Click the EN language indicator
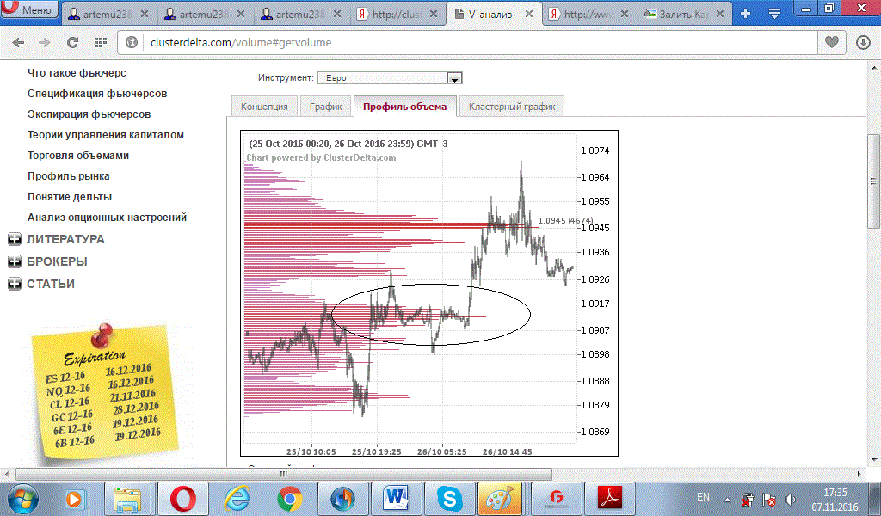The height and width of the screenshot is (516, 881). [x=703, y=497]
